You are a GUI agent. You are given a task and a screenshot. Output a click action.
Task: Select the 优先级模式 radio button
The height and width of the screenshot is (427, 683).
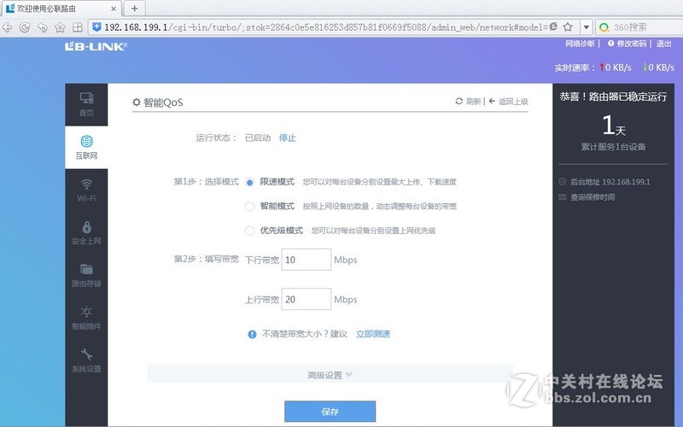tap(249, 231)
